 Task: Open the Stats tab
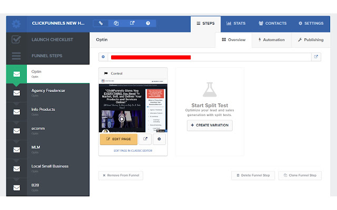(x=236, y=23)
